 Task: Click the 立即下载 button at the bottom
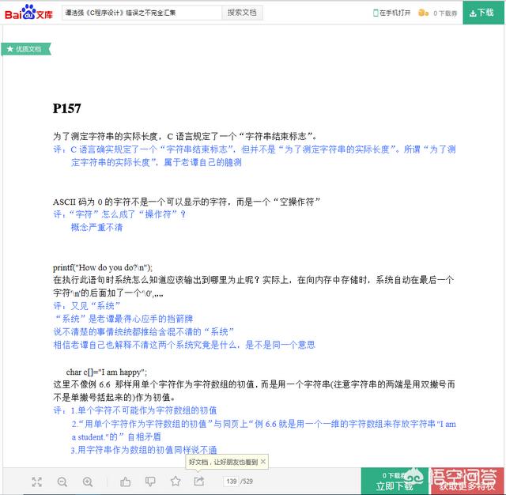[395, 486]
